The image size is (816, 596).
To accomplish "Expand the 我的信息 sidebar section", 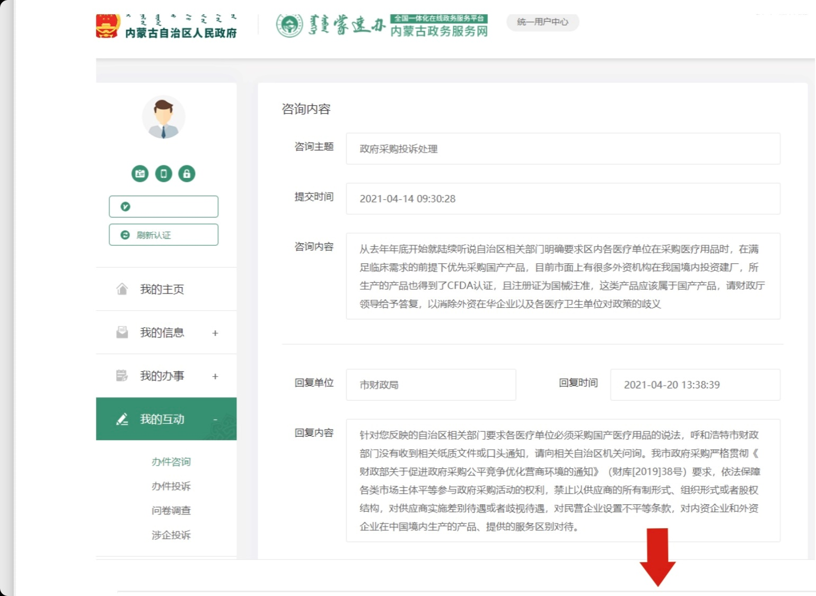I will tap(215, 333).
